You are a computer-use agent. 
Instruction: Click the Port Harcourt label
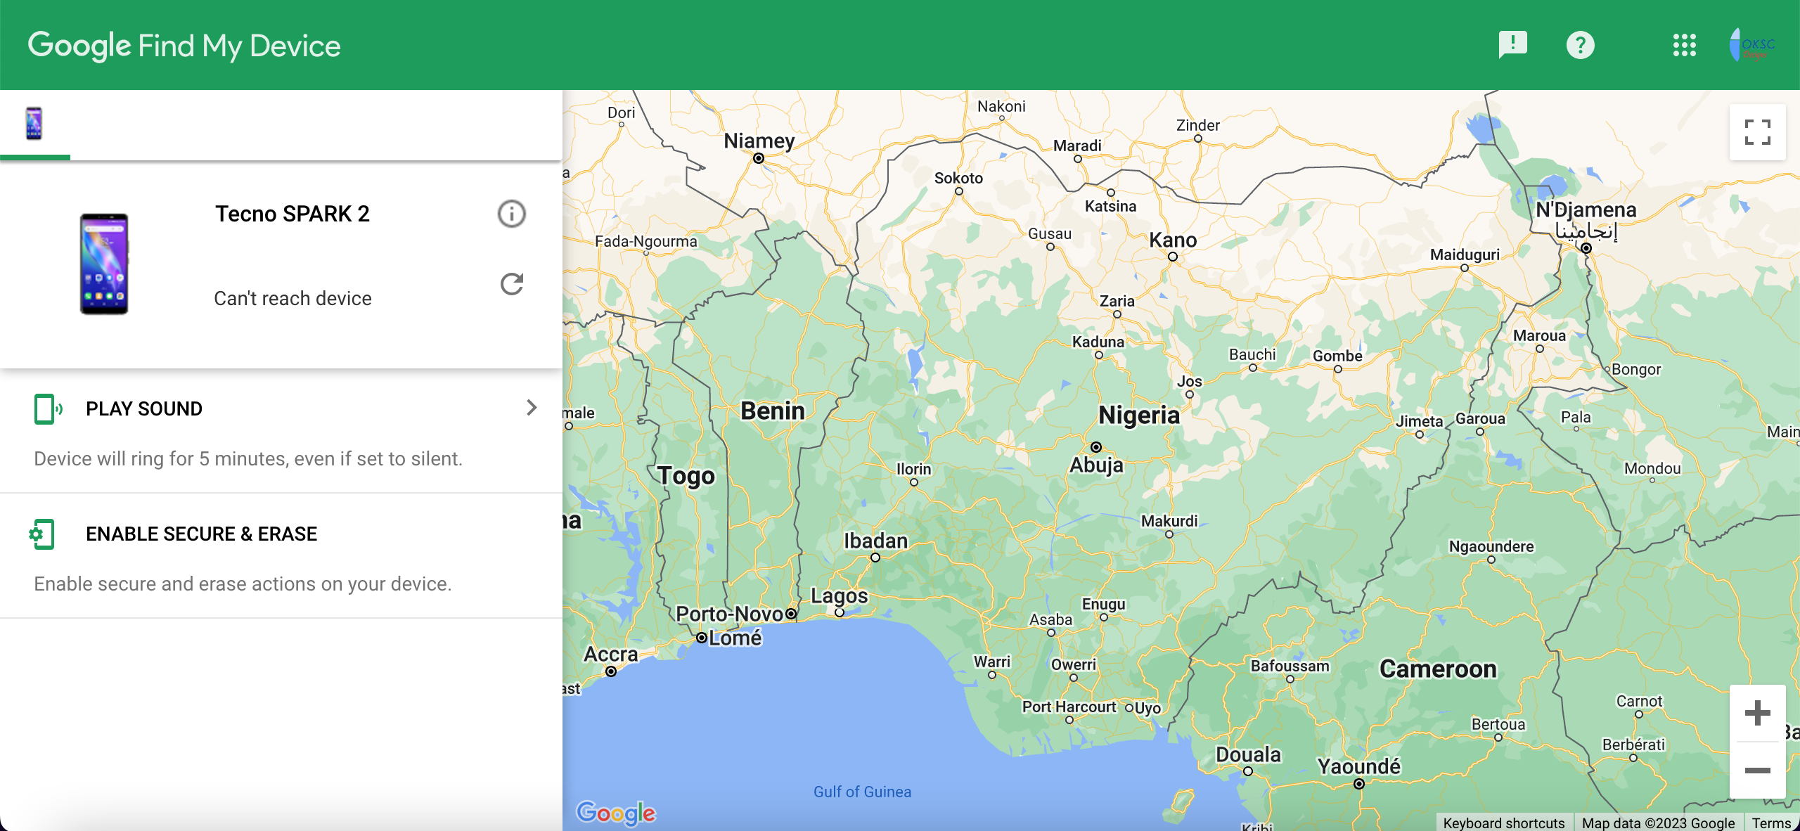pos(1069,707)
